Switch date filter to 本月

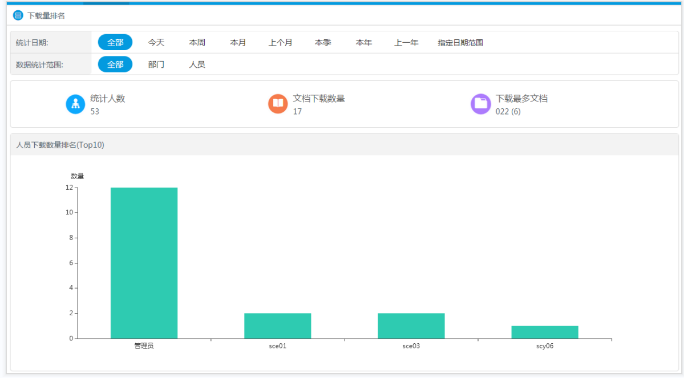238,43
